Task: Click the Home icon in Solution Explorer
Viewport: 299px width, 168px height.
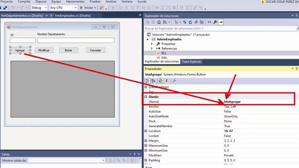Action: [x=159, y=22]
